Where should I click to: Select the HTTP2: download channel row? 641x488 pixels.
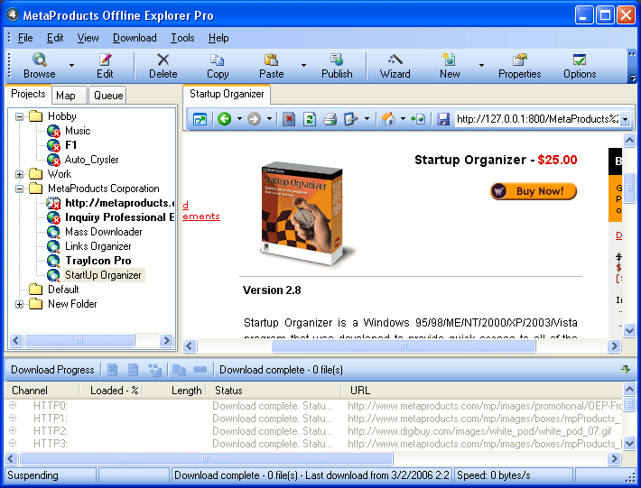pos(313,431)
